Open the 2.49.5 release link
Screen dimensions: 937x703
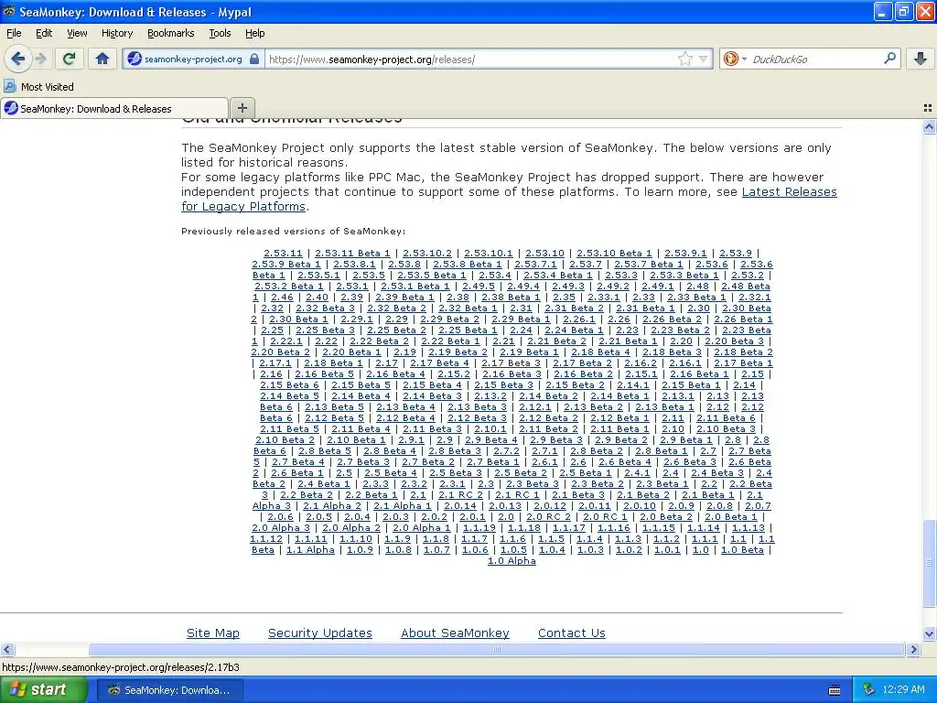478,286
